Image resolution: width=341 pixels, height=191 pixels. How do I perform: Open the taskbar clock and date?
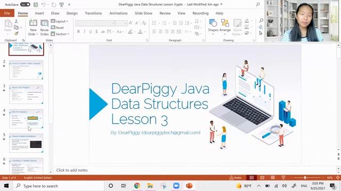click(x=318, y=186)
